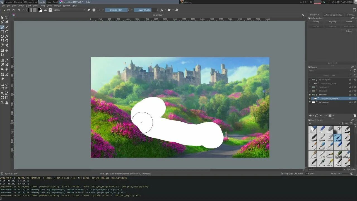Select the Crop tool in toolbox
Viewport: 357px width, 201px height.
click(2, 55)
